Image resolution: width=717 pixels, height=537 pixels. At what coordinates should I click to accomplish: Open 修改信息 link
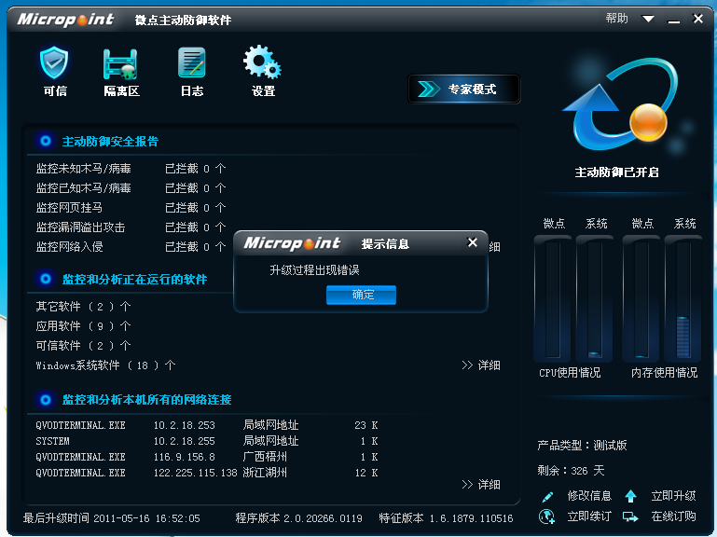[x=589, y=496]
